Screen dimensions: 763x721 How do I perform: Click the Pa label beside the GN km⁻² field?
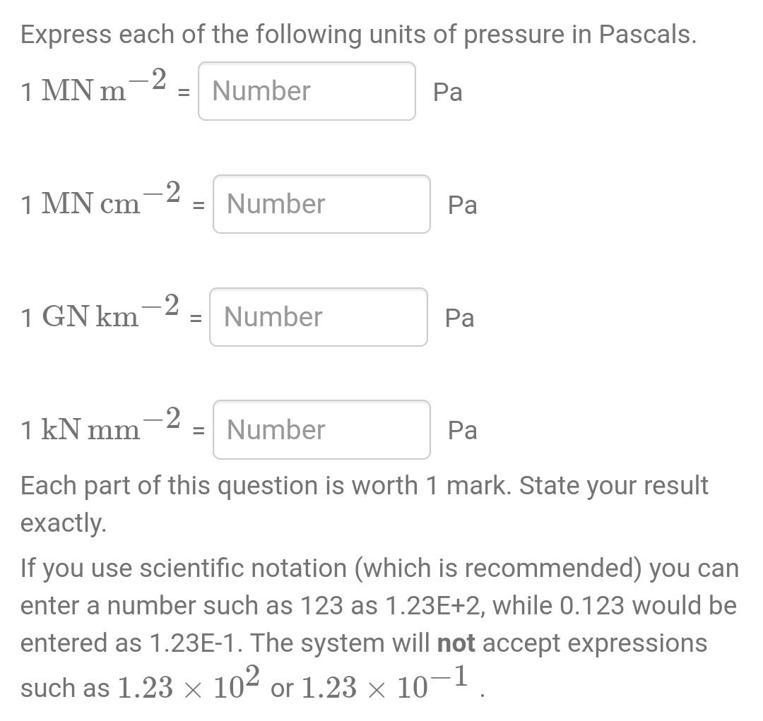(x=459, y=318)
